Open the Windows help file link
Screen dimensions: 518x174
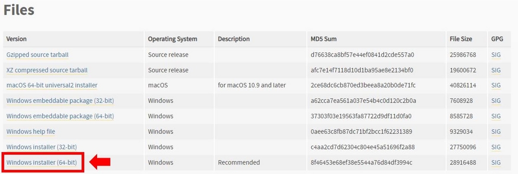coord(31,131)
